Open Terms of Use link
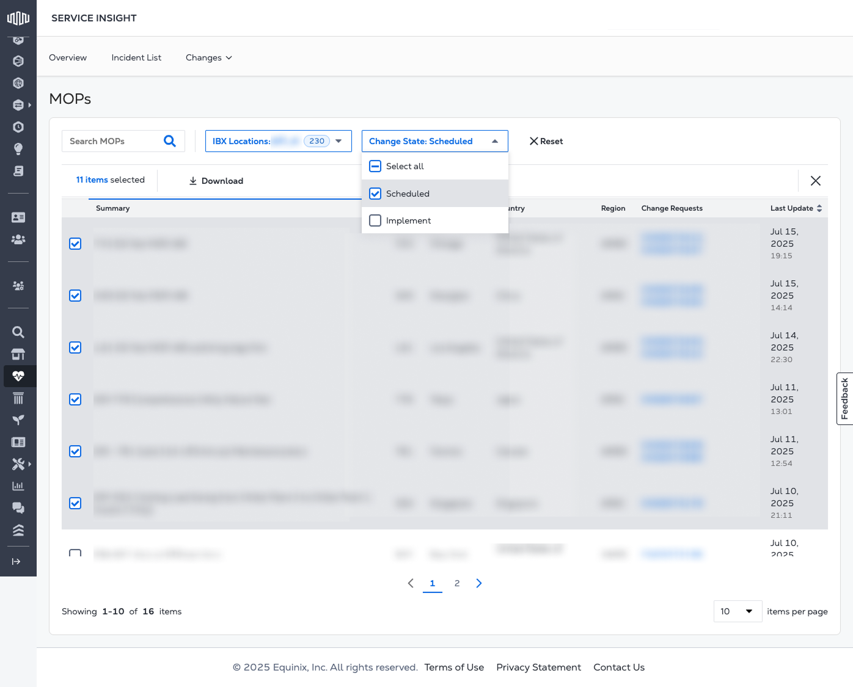The height and width of the screenshot is (687, 853). coord(454,667)
